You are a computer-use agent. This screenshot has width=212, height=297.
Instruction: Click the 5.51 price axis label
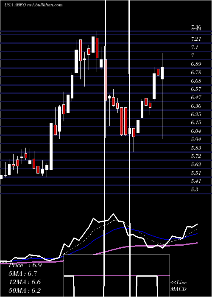(196, 173)
